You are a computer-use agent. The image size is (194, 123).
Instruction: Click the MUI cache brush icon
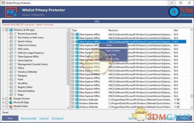(x=15, y=49)
